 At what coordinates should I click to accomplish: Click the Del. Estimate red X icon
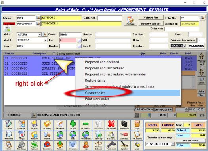pos(111,125)
